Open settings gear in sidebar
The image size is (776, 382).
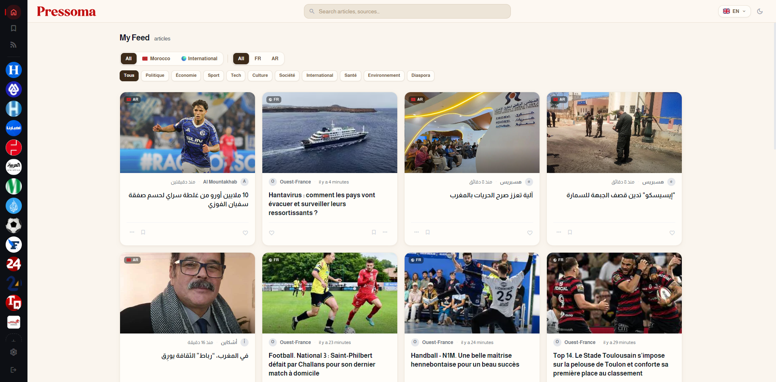13,352
